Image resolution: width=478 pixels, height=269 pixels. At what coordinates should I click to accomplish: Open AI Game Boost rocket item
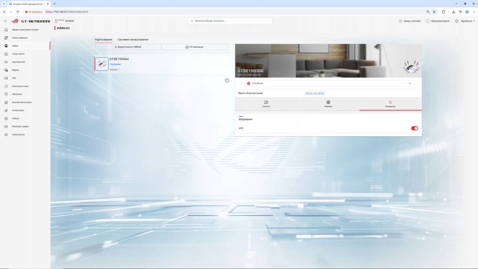click(25, 110)
